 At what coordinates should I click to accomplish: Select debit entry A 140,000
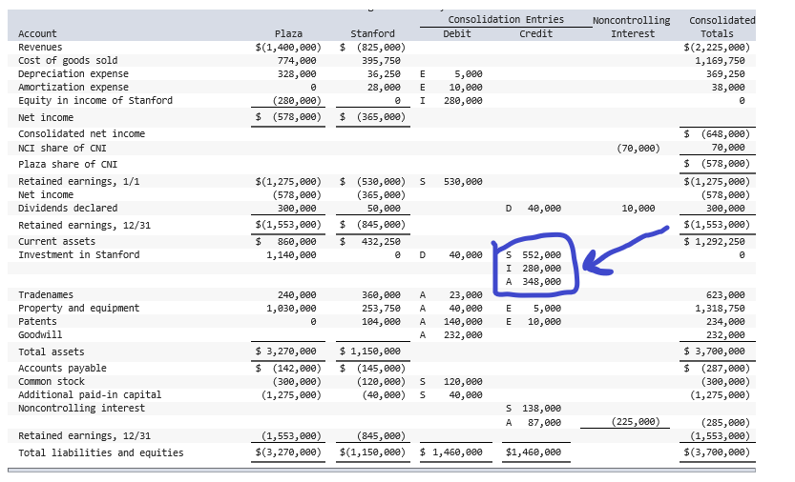[x=451, y=322]
